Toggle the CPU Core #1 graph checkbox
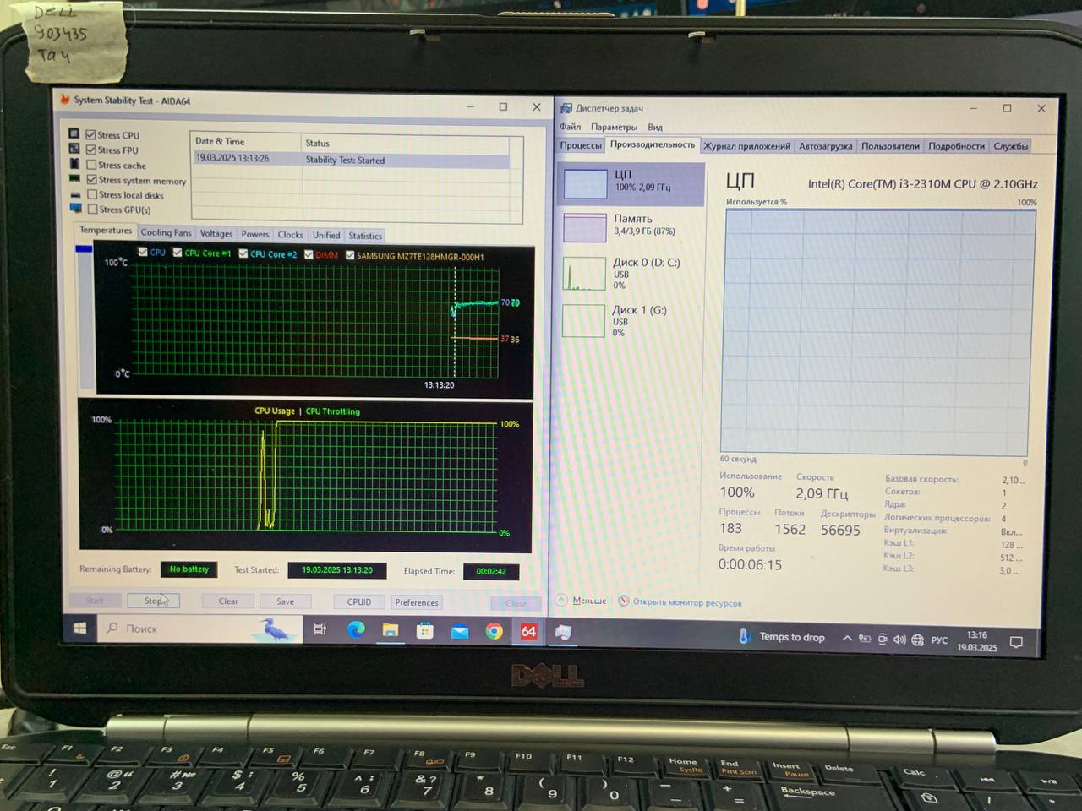Viewport: 1082px width, 811px height. point(178,253)
